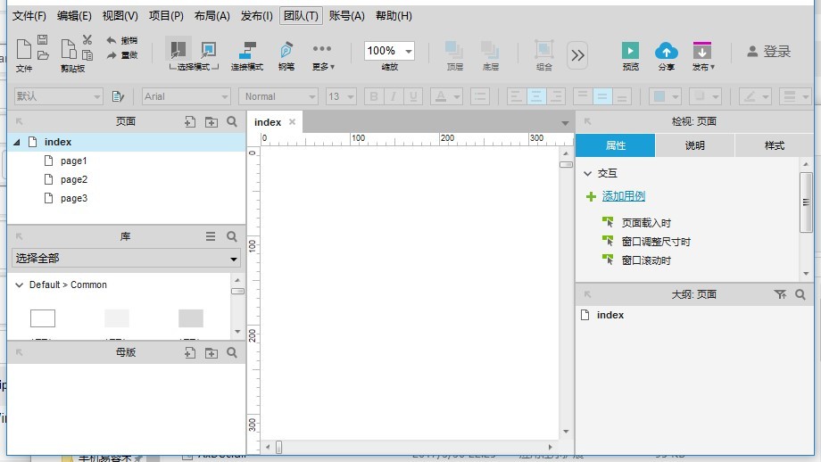
Task: Toggle bullet list formatting
Action: pos(479,96)
